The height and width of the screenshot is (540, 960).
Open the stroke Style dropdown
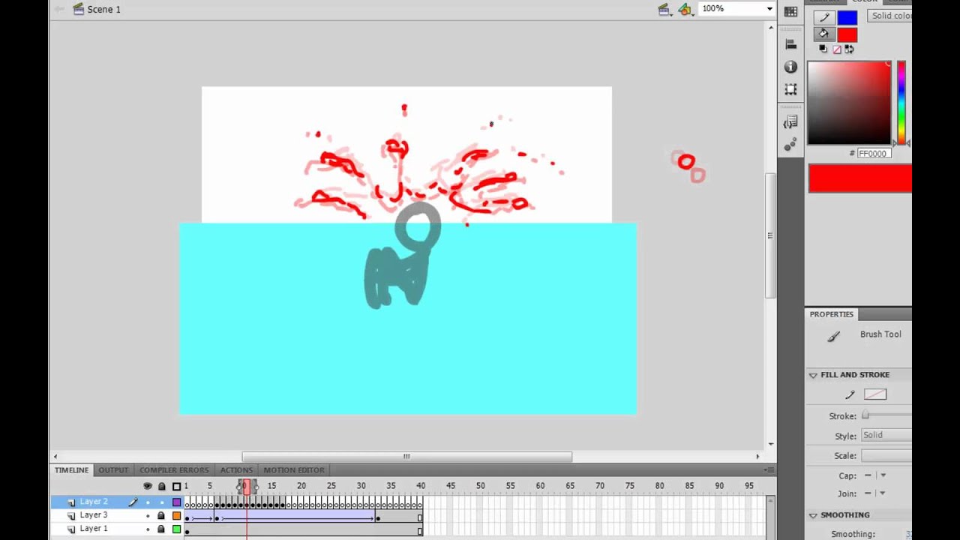886,436
